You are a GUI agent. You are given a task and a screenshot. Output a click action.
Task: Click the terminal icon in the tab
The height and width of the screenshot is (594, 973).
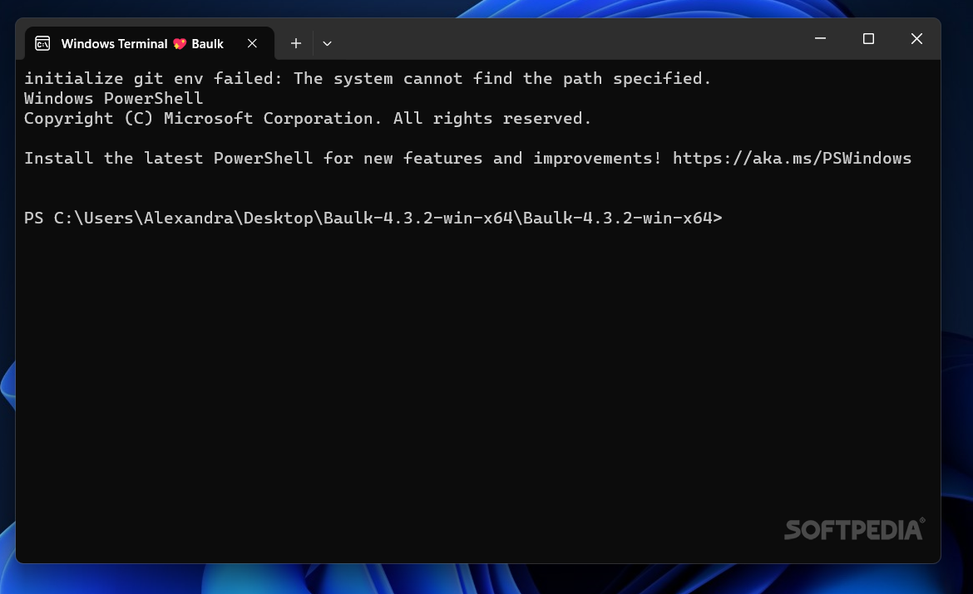coord(42,43)
